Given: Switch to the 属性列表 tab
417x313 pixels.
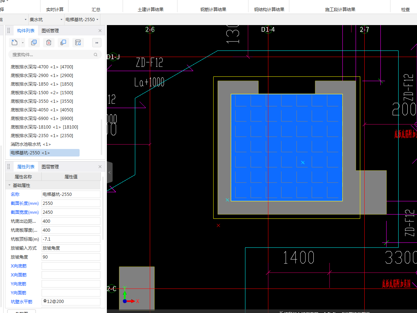Looking at the screenshot, I should tap(26, 167).
